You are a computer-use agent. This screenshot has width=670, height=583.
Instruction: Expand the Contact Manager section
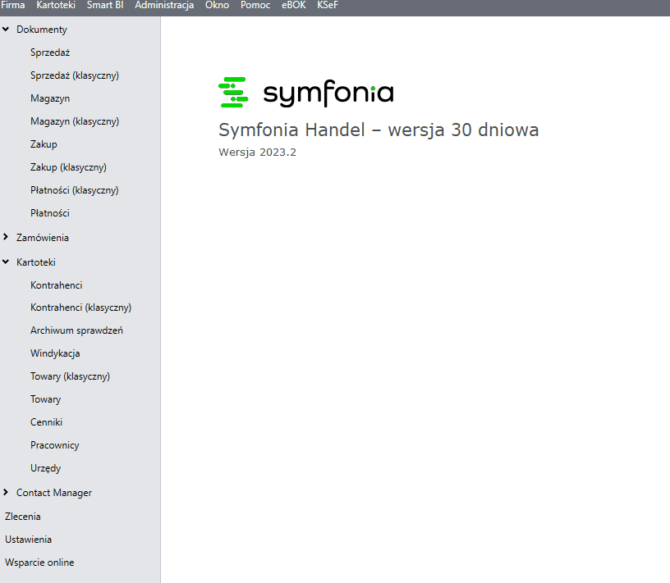[6, 493]
